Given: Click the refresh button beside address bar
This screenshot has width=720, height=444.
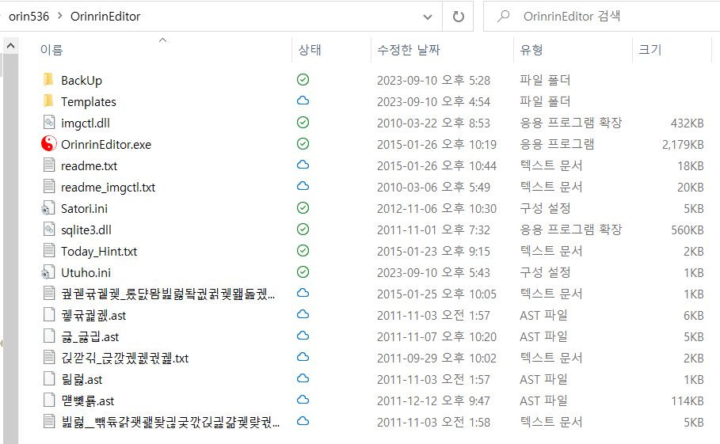Looking at the screenshot, I should tap(458, 16).
